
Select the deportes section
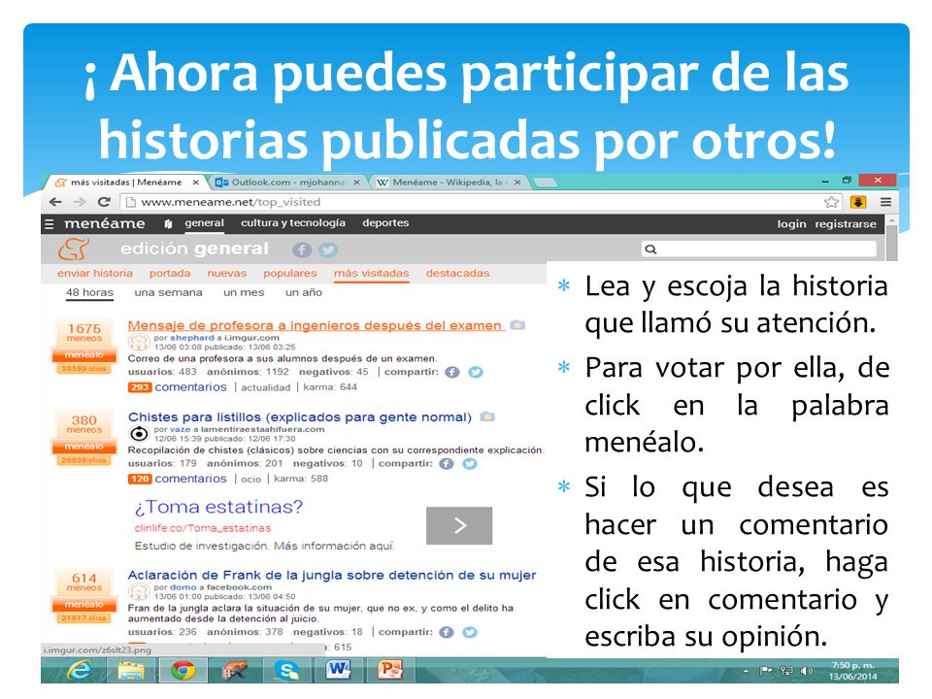(x=385, y=223)
